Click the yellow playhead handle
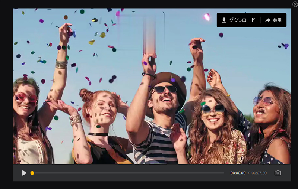The height and width of the screenshot is (189, 298). [x=32, y=173]
